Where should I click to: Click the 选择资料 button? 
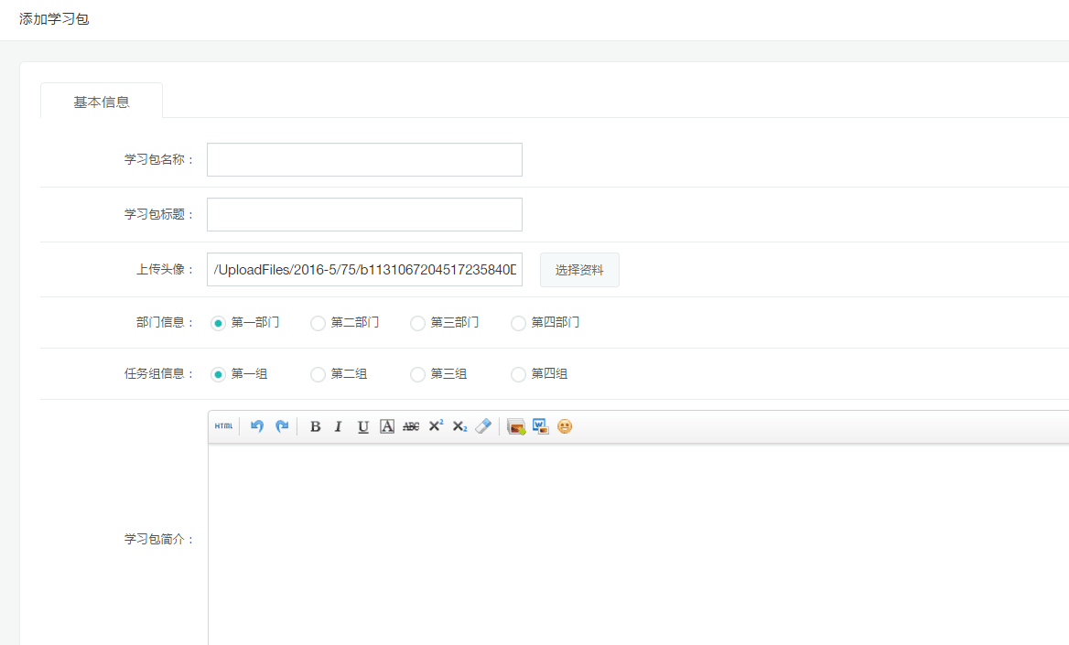tap(579, 270)
